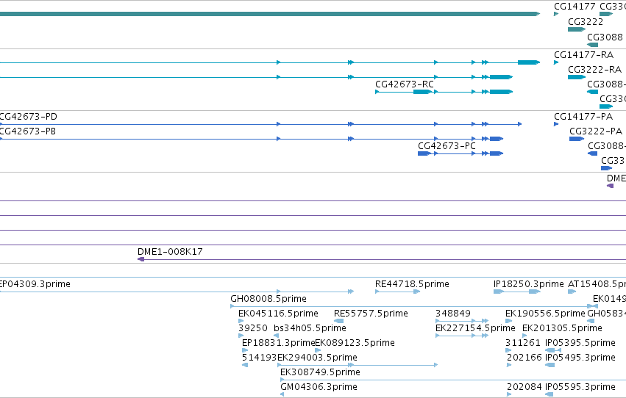Click the 348849 feature label
Image resolution: width=626 pixels, height=398 pixels.
pos(453,314)
